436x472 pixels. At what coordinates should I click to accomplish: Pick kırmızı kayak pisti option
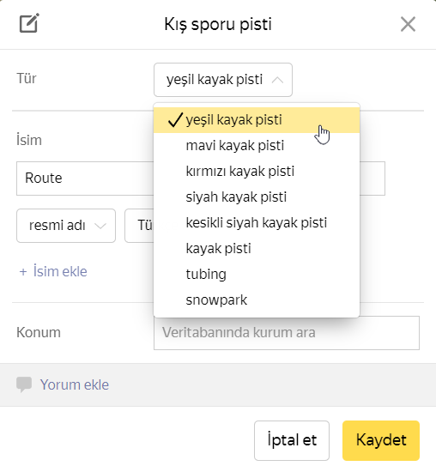(257, 172)
